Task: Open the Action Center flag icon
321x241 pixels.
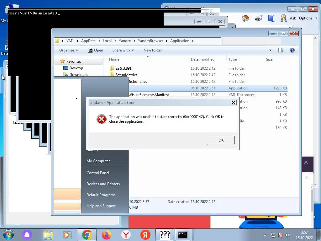Action: tap(280, 235)
